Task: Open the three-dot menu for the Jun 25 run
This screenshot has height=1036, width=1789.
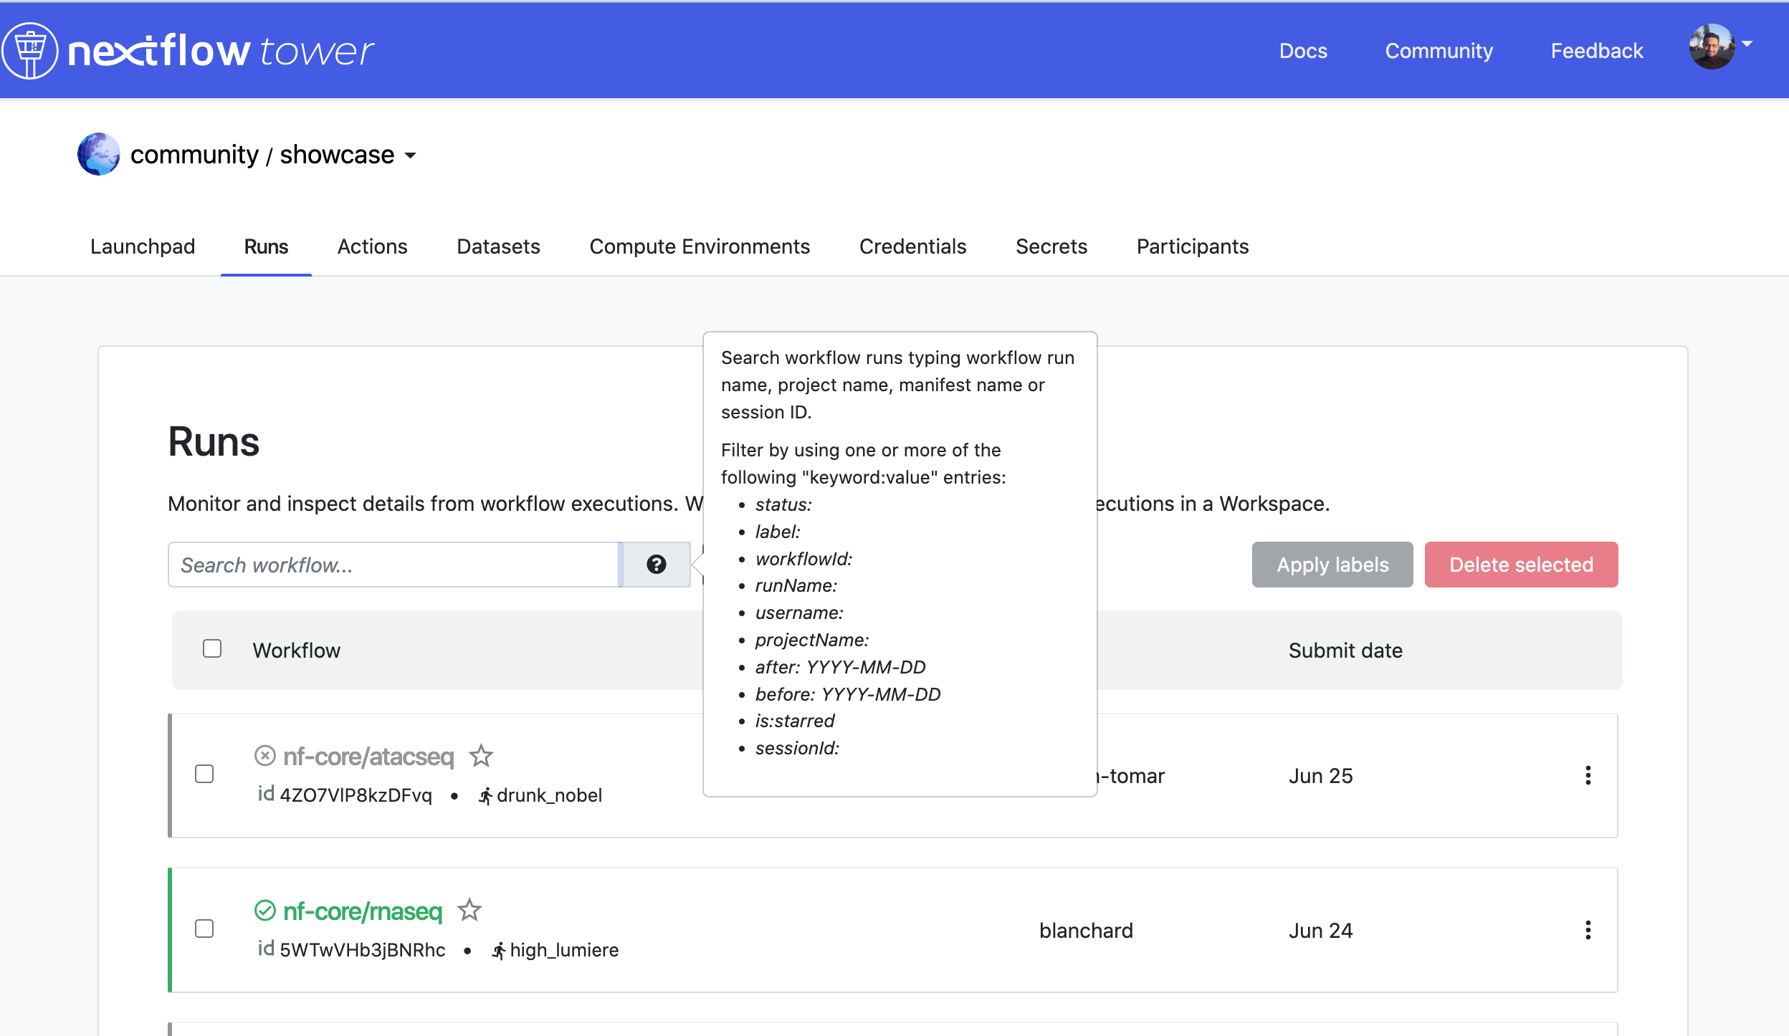Action: pyautogui.click(x=1588, y=775)
